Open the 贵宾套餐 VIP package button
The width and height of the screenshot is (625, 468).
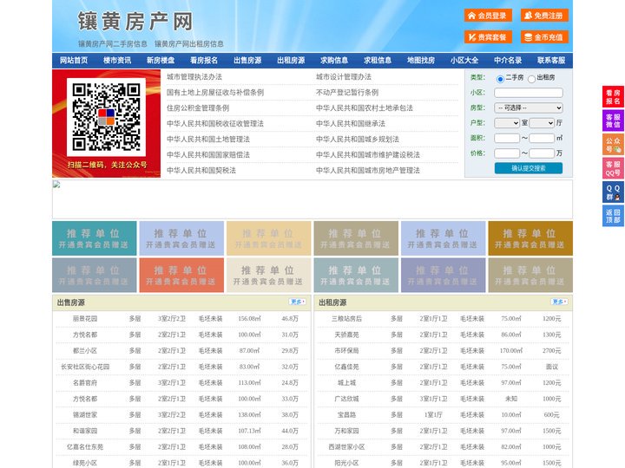point(488,37)
